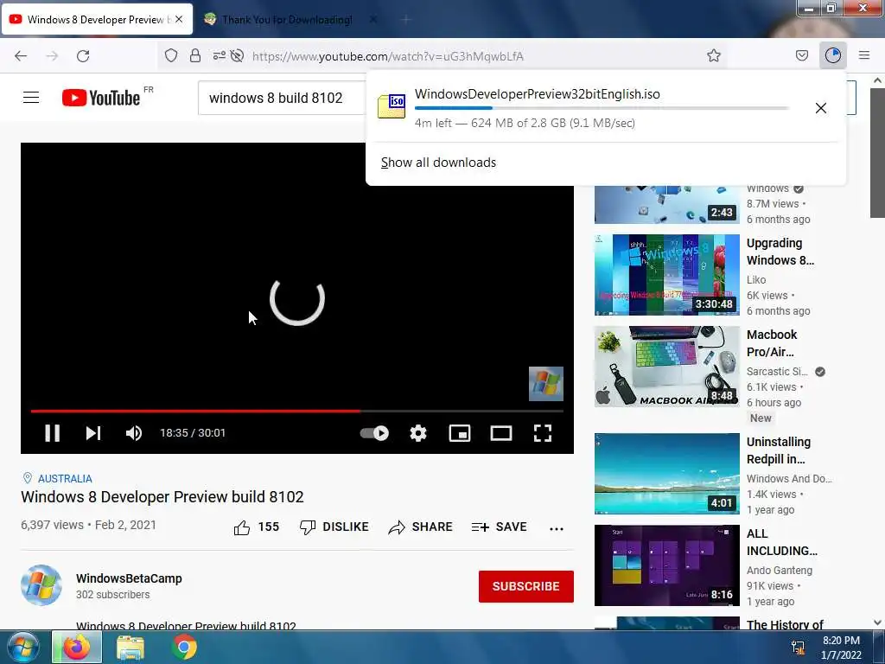The width and height of the screenshot is (885, 664).
Task: Open the Upgrading Windows 8 video thumbnail
Action: [666, 275]
